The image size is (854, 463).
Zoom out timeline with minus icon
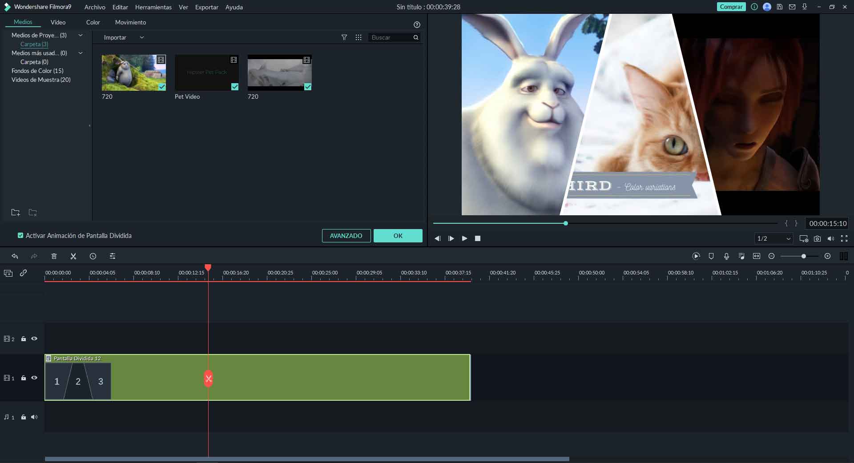(x=772, y=256)
